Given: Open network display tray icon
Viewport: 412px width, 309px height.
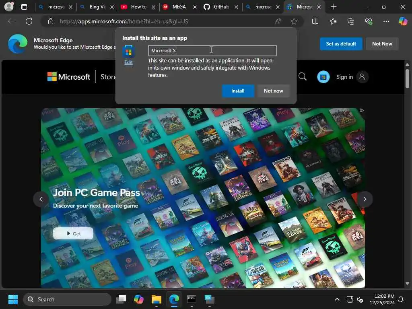Looking at the screenshot, I should point(350,299).
